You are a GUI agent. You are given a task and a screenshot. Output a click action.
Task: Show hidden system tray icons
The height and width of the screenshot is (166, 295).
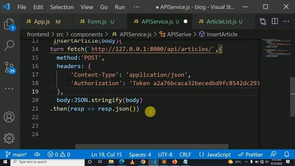[246, 162]
